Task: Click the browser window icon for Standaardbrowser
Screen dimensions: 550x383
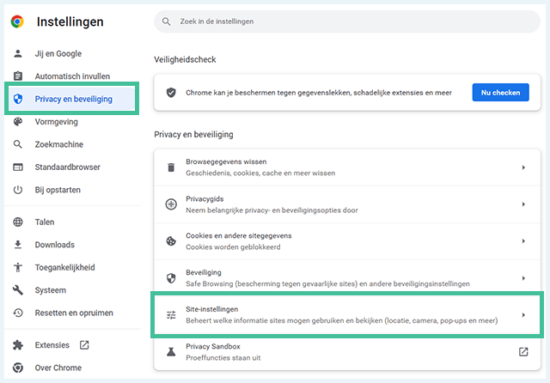Action: 18,167
